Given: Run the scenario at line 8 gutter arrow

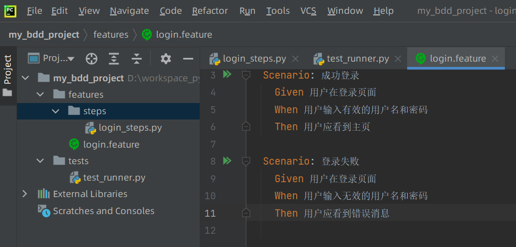Looking at the screenshot, I should 227,160.
